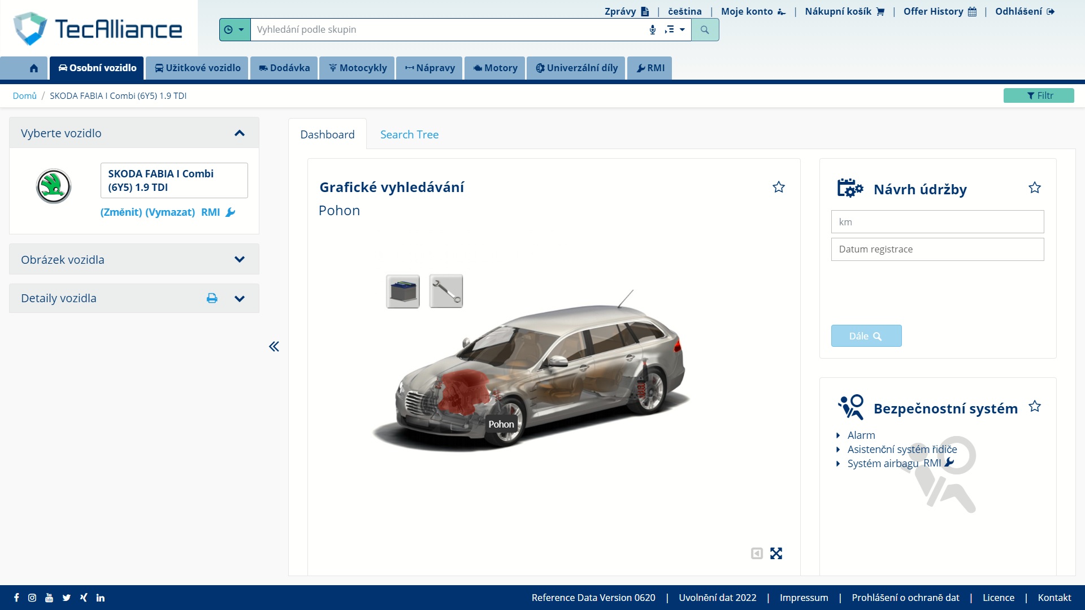Click the wrench service icon
1085x610 pixels.
[x=446, y=291]
